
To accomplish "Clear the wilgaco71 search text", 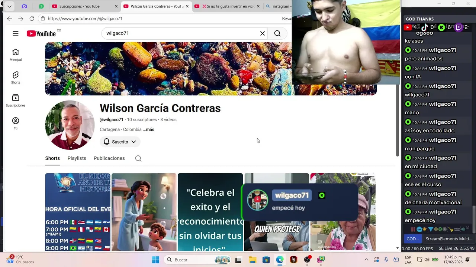I will click(263, 33).
